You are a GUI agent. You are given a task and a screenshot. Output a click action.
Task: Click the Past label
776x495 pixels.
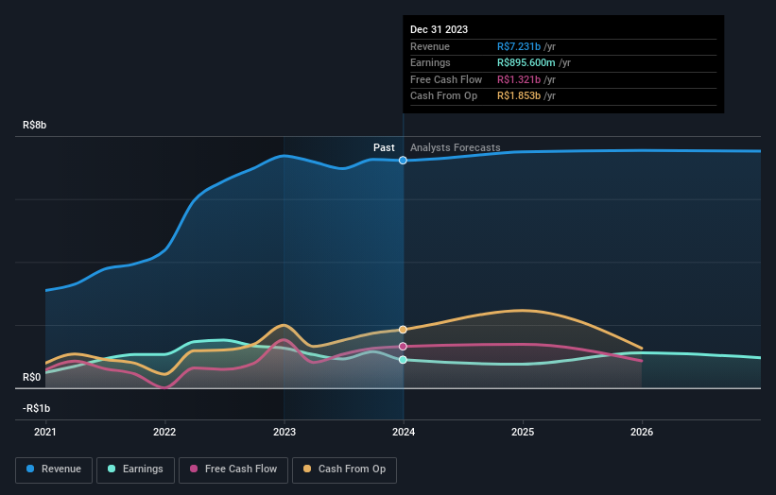click(x=384, y=147)
